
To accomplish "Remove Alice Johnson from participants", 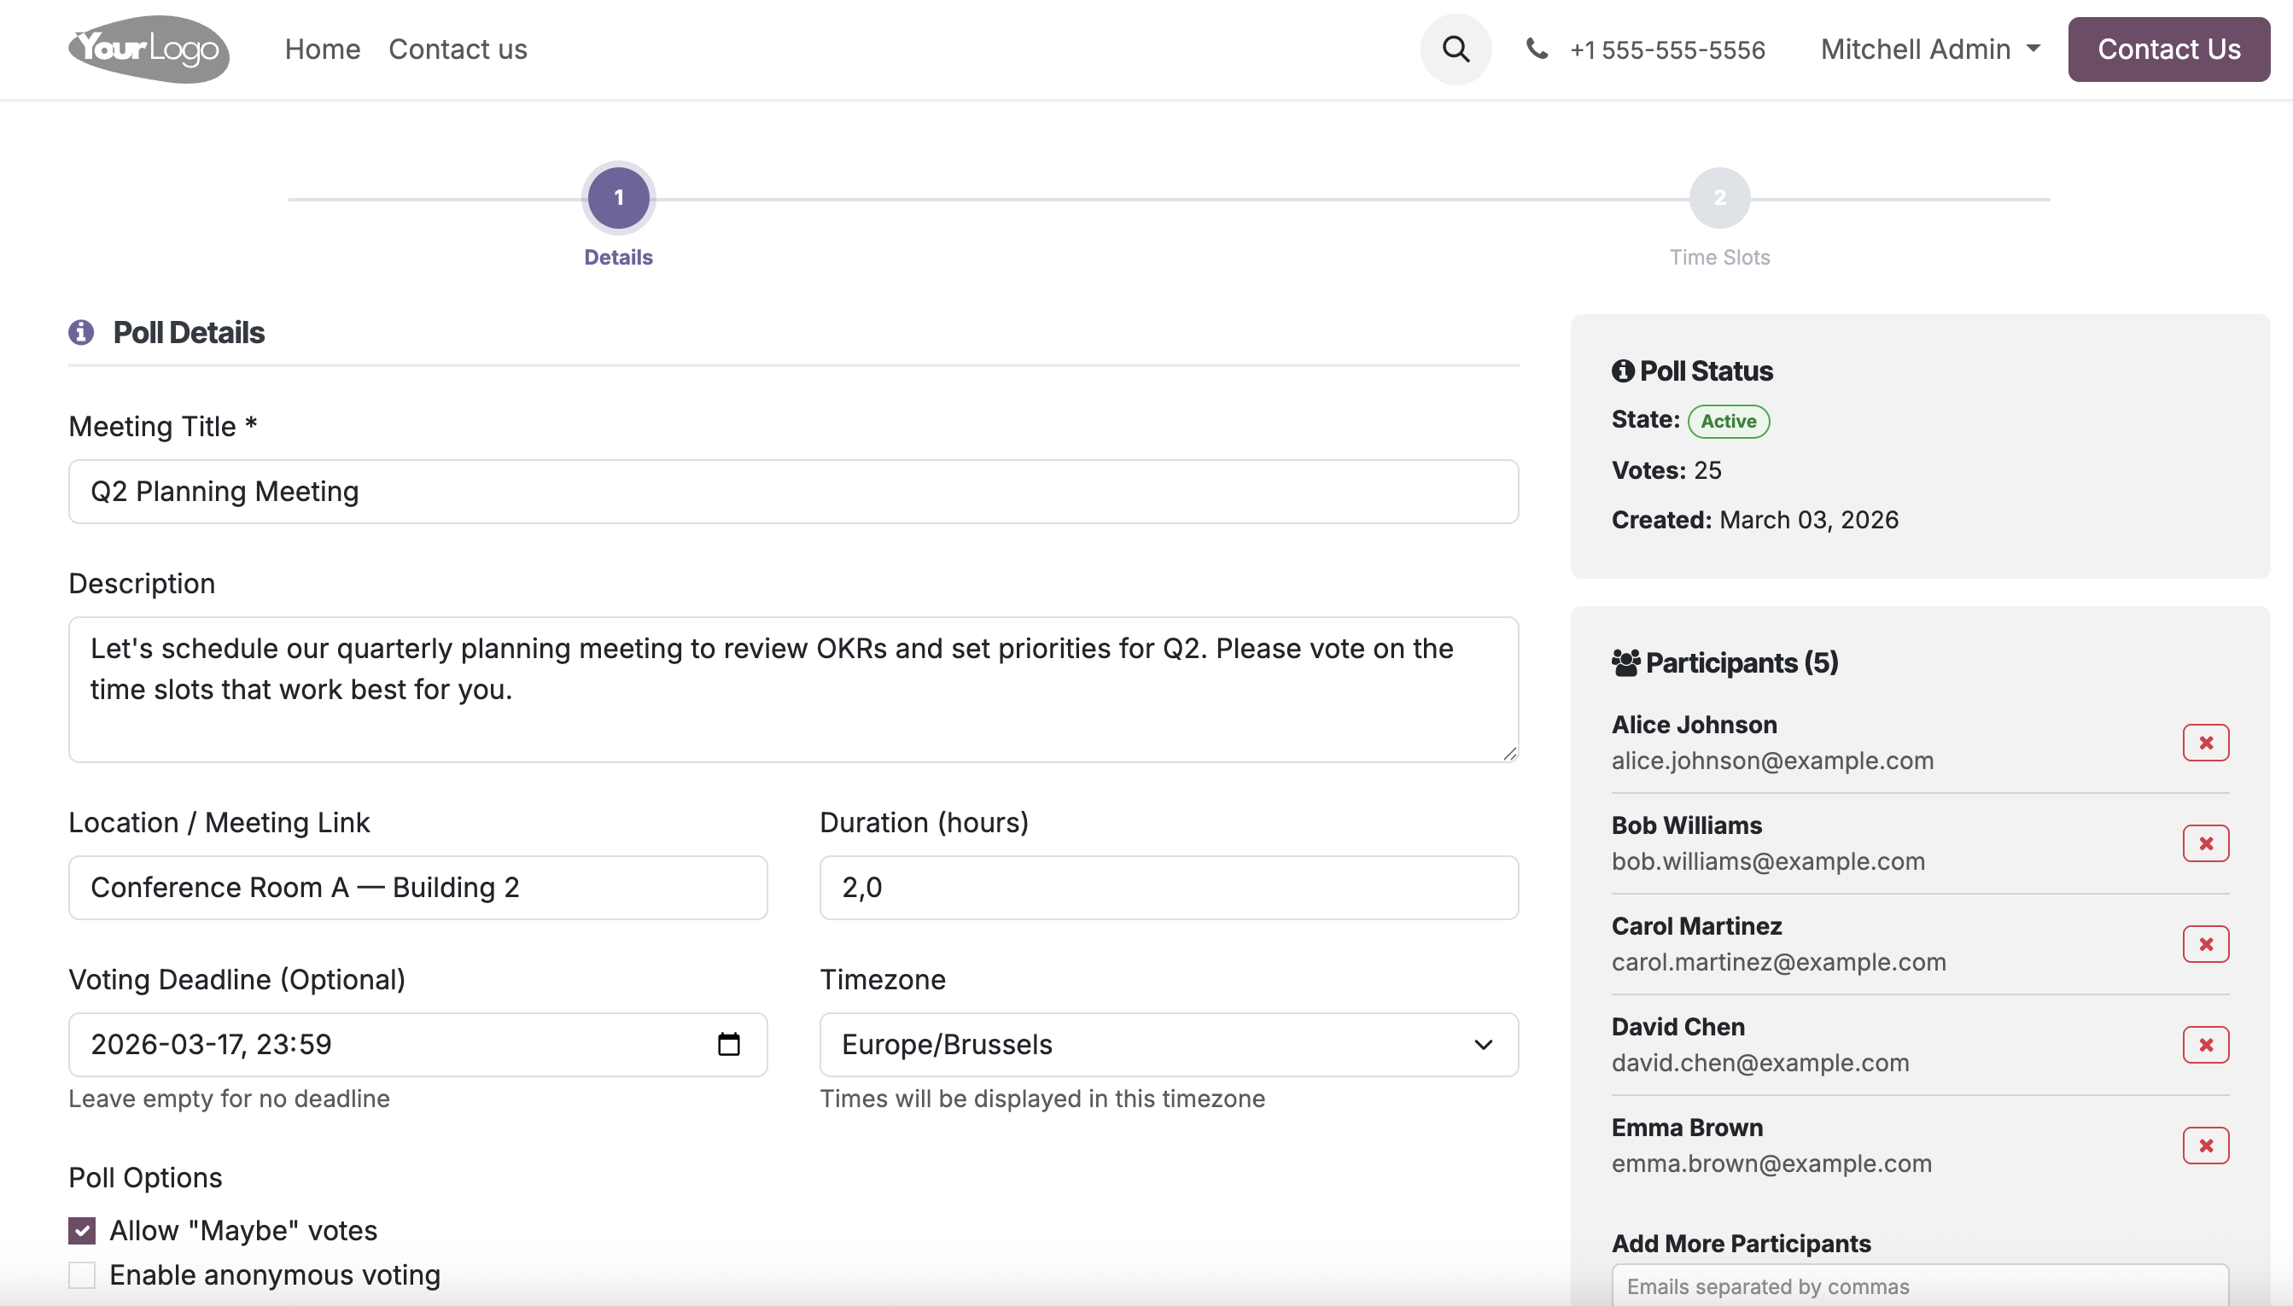I will point(2205,743).
